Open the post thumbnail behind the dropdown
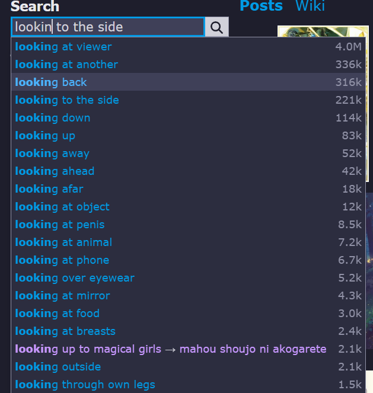 [323, 31]
